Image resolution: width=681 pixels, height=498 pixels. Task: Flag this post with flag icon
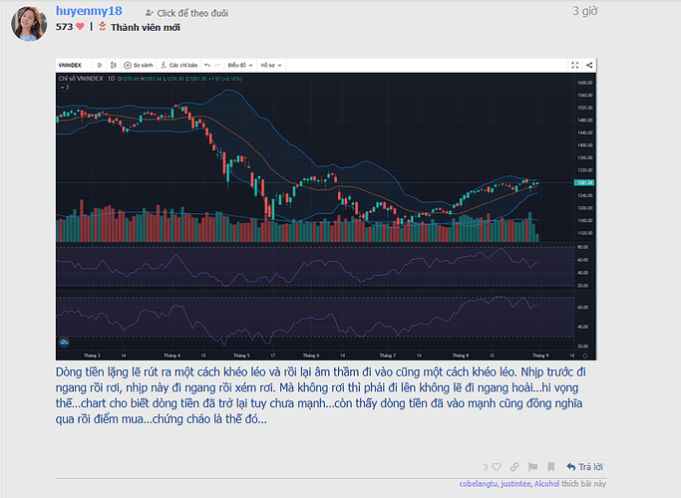532,466
